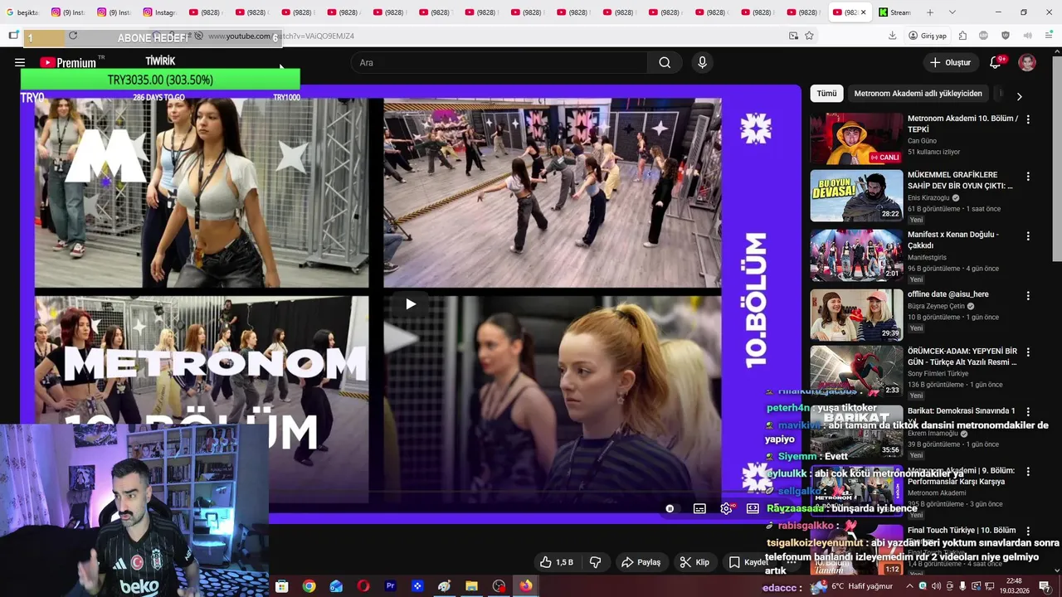Open video title Manifest x Kenan Doğulu - Çakkıdı
This screenshot has height=597, width=1062.
[952, 240]
